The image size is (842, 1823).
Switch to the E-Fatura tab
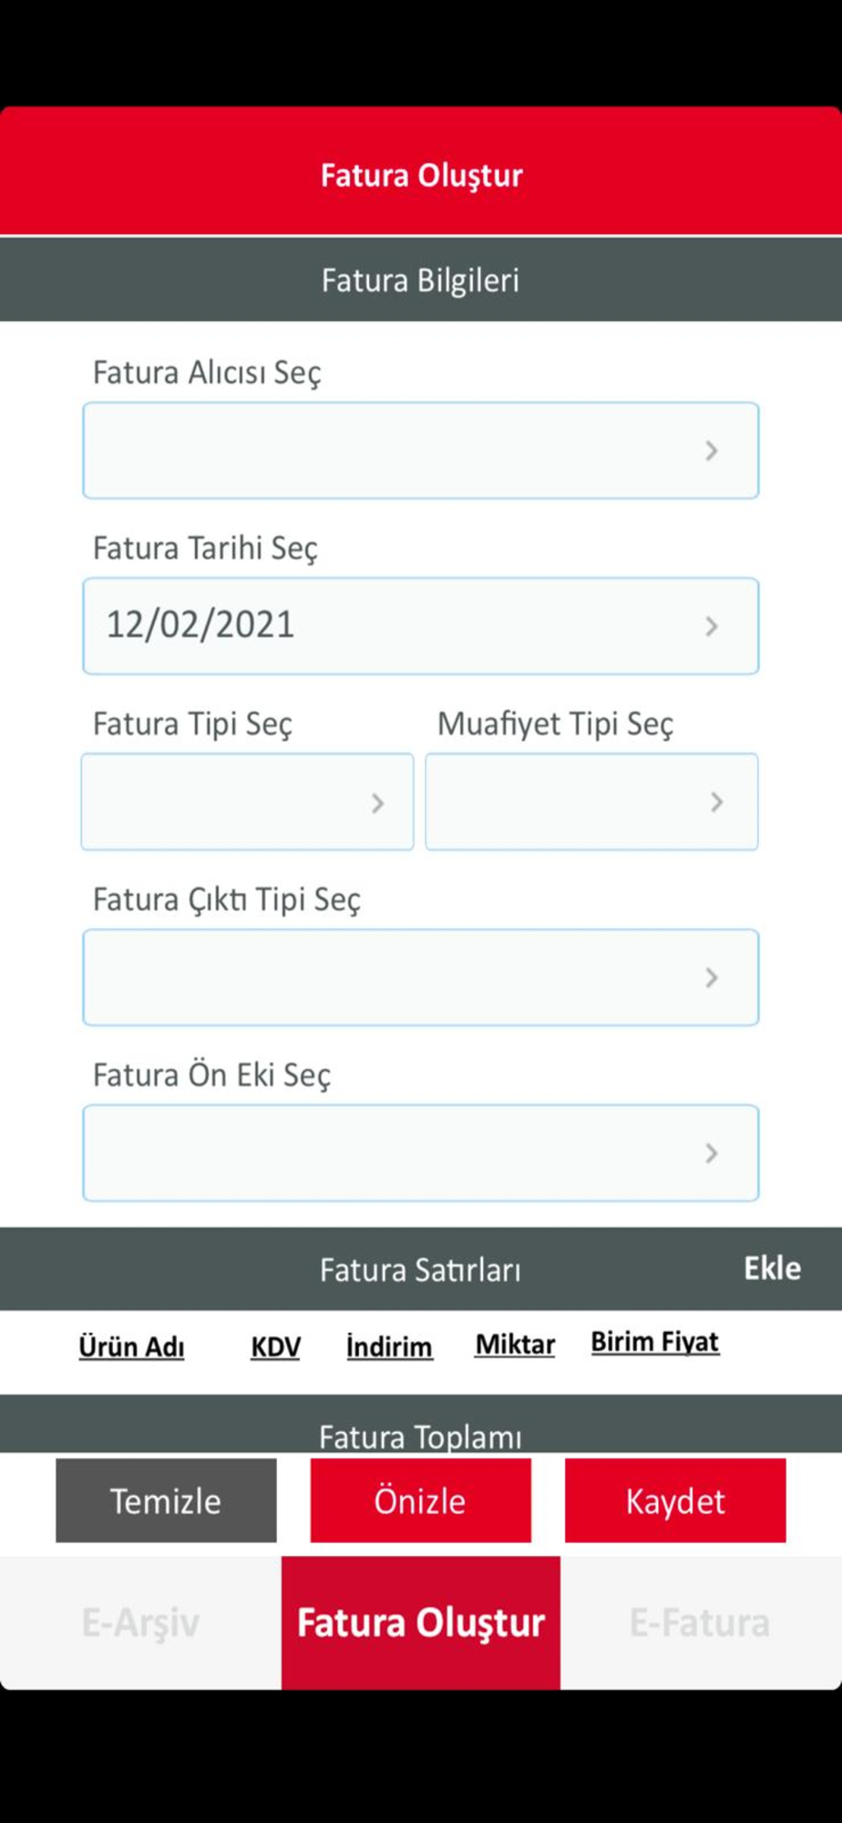[700, 1622]
